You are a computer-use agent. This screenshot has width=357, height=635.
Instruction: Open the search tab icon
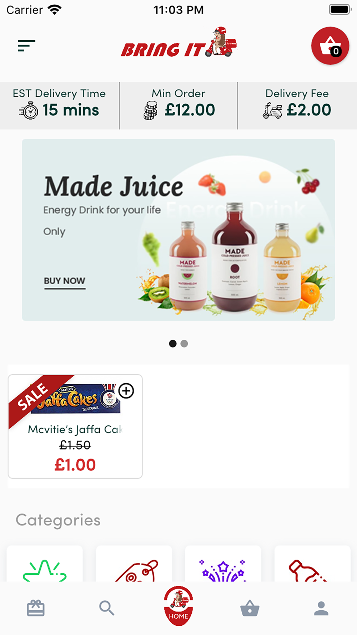107,608
